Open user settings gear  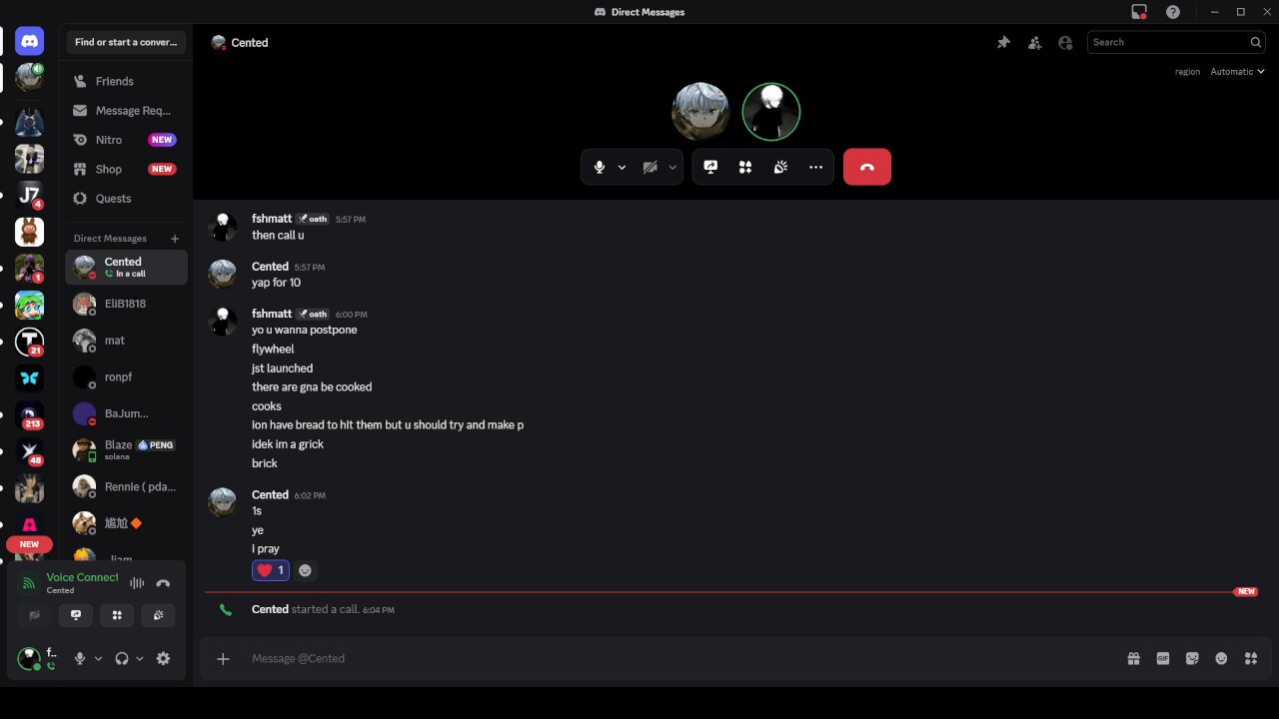[163, 658]
